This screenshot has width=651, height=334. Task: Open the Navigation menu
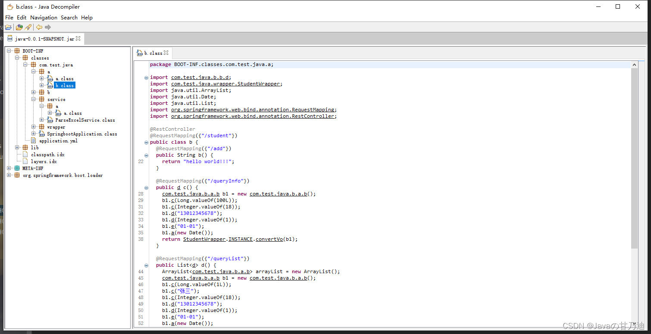click(44, 18)
